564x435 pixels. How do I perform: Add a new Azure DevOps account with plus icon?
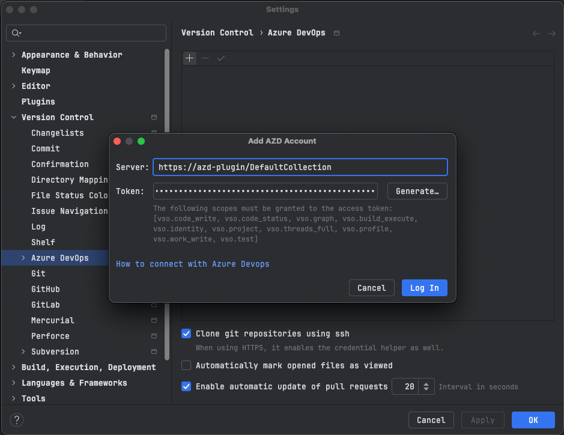pos(190,58)
